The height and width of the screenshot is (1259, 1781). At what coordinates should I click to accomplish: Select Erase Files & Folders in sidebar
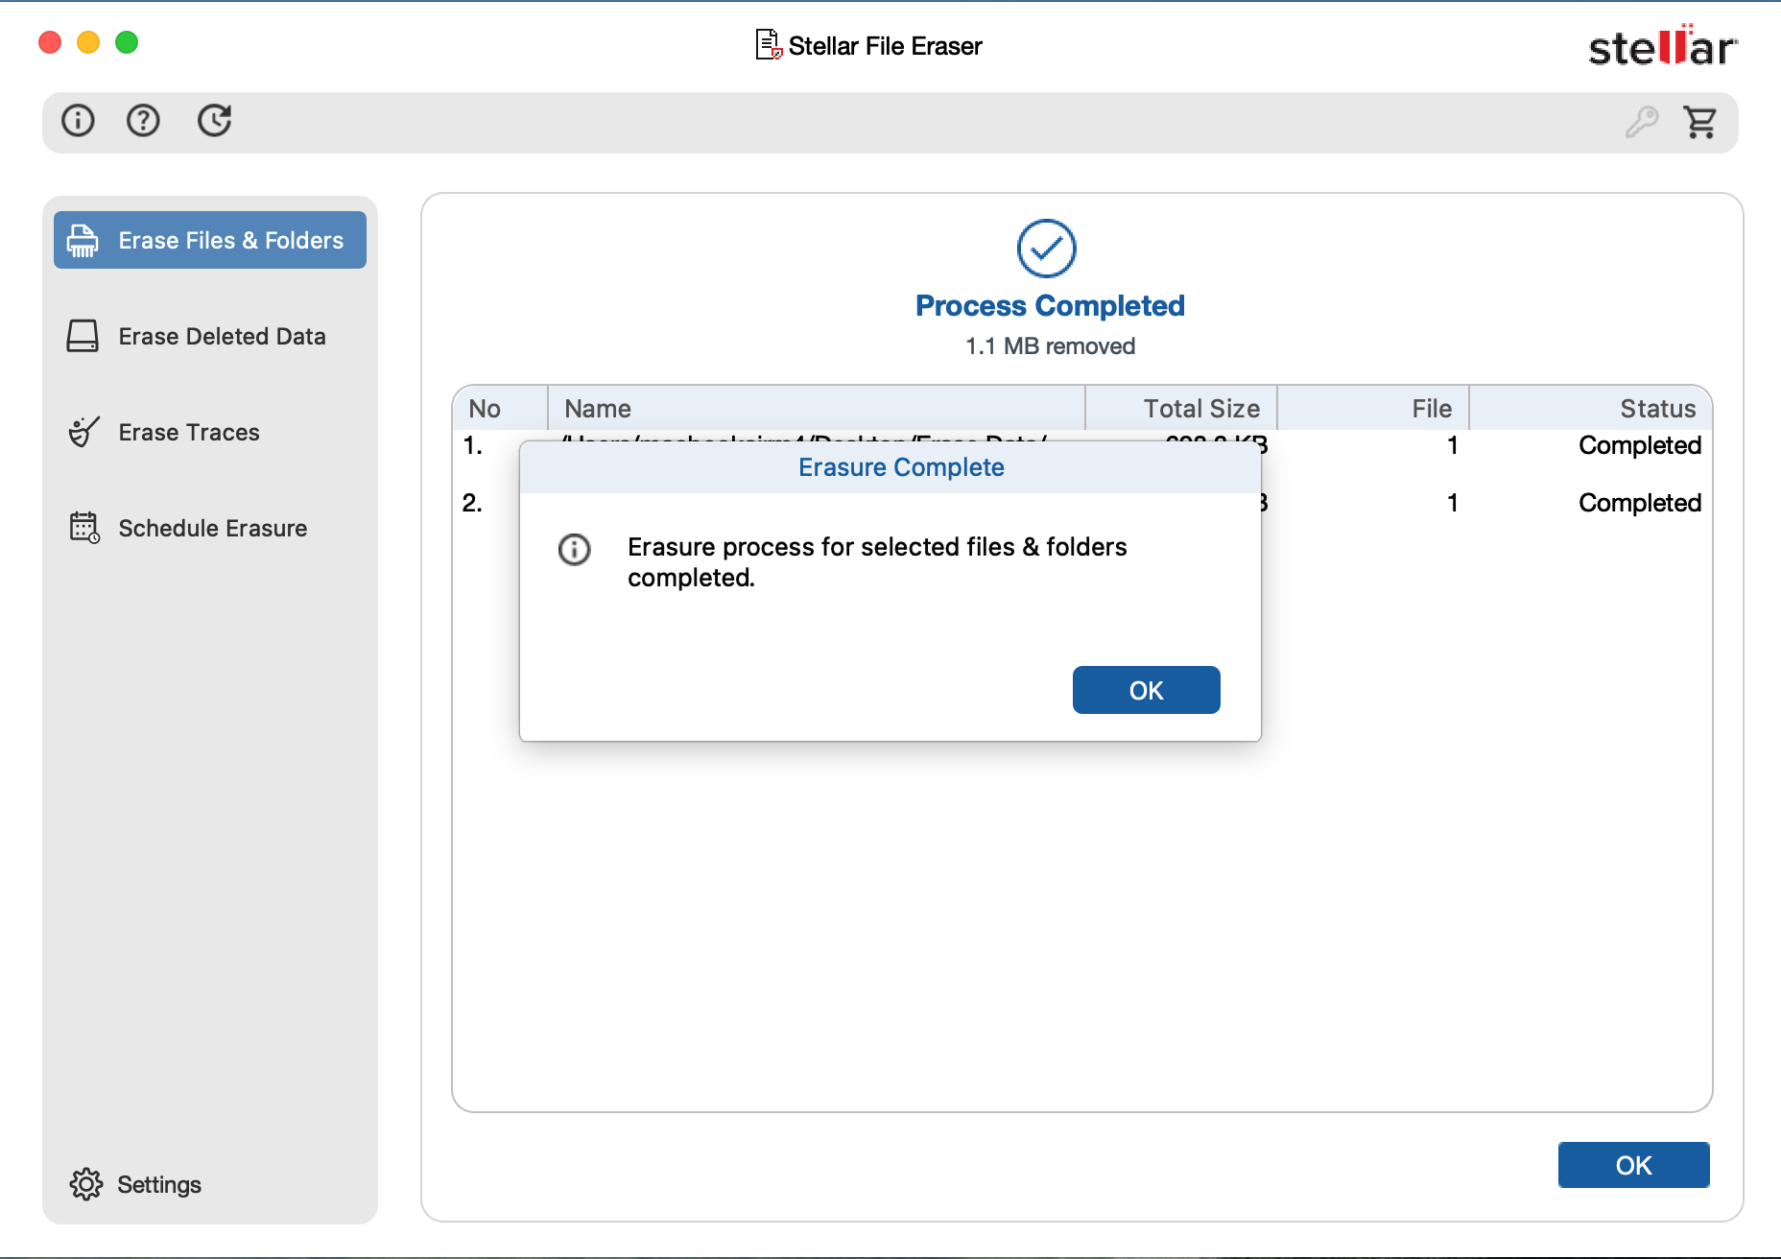[x=210, y=240]
